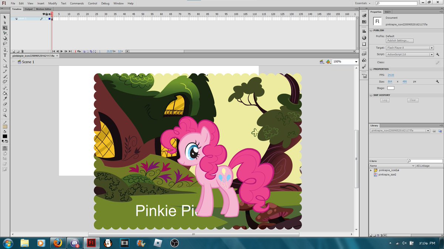The width and height of the screenshot is (444, 249).
Task: Edit document size wrench icon
Action: [x=437, y=81]
